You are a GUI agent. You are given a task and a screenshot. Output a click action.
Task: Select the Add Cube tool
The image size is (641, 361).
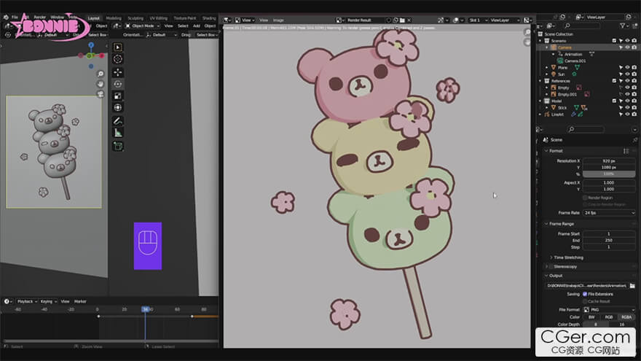coord(118,146)
